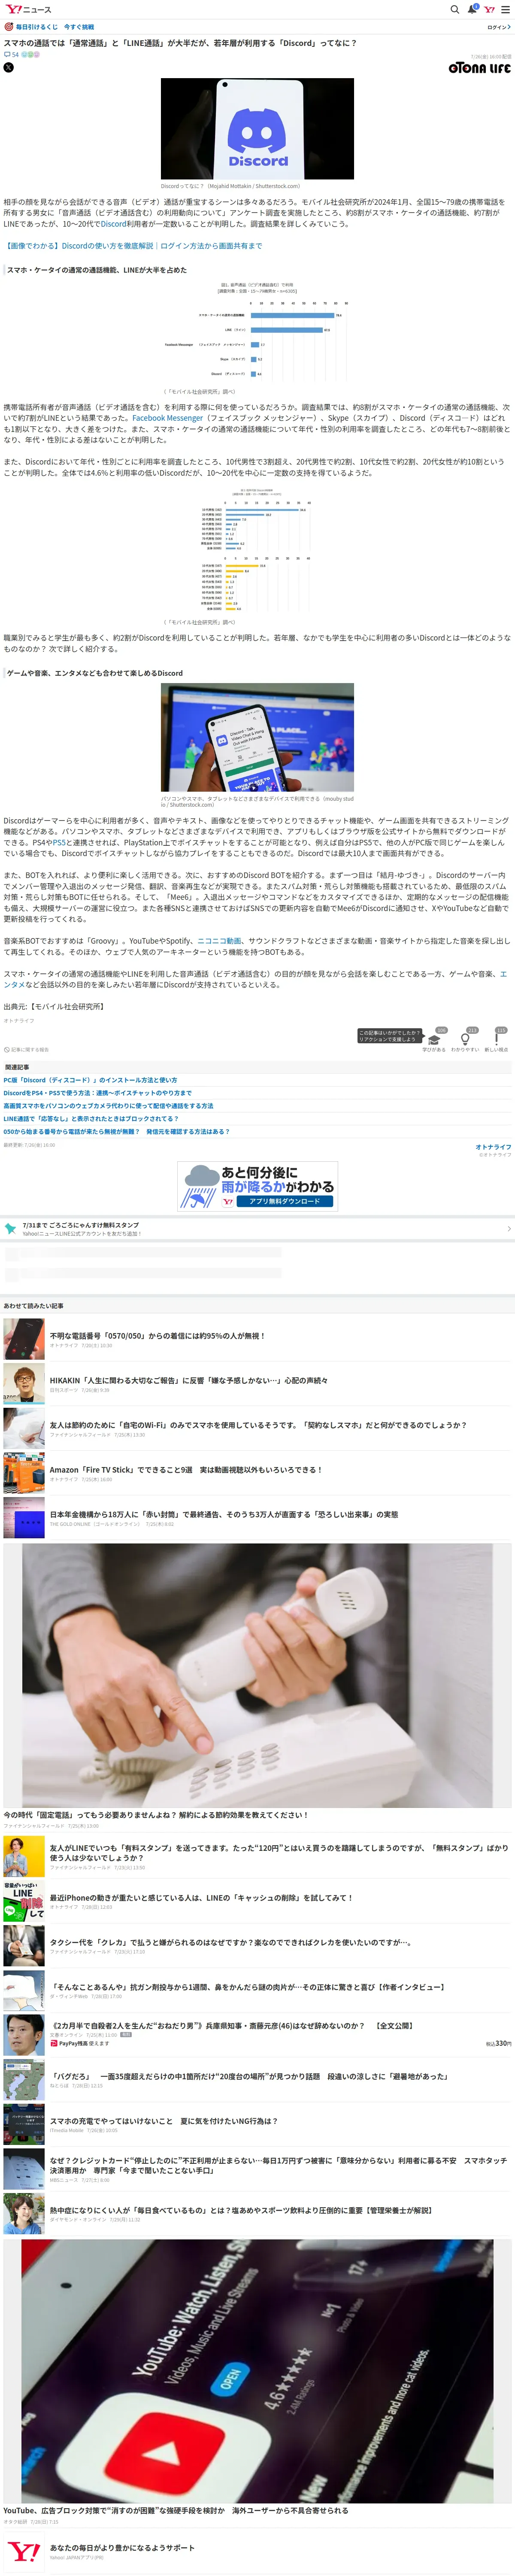Viewport: 515px width, 2576px height.
Task: Open 【画像でわかる】Discordの使い方 link
Action: (134, 246)
